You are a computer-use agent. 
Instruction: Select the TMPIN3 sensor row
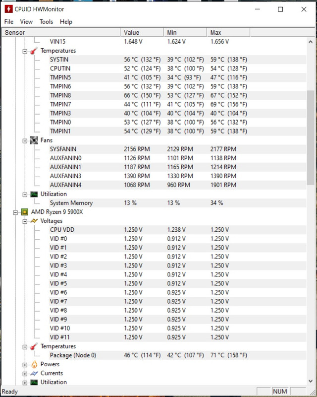[x=178, y=113]
